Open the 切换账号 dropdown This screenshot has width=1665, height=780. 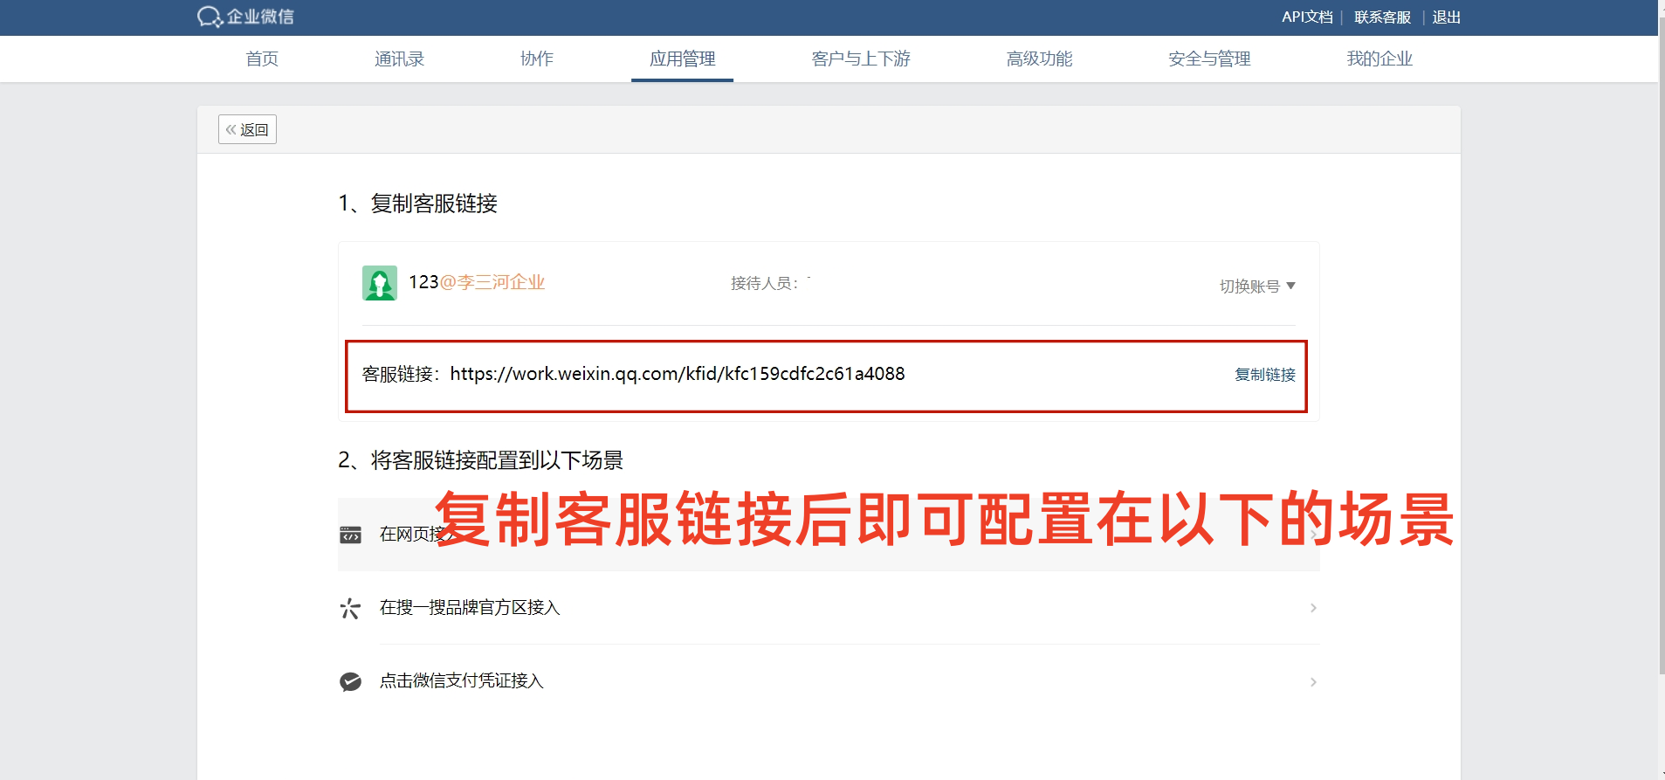pos(1257,286)
